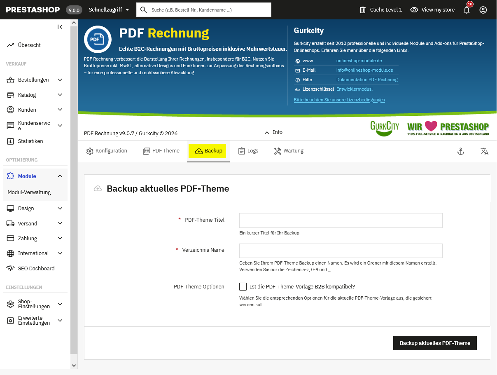The height and width of the screenshot is (375, 497).
Task: Expand the Zahlung menu chevron
Action: (60, 239)
